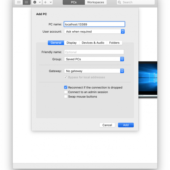170x170 pixels.
Task: Disable Reconnect if the connection is dropped
Action: click(x=66, y=87)
